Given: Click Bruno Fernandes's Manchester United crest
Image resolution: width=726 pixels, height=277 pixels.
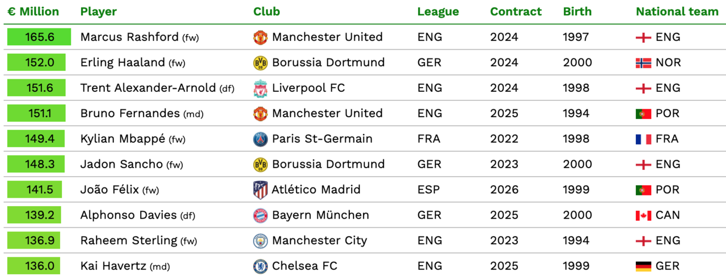Looking at the screenshot, I should [260, 114].
